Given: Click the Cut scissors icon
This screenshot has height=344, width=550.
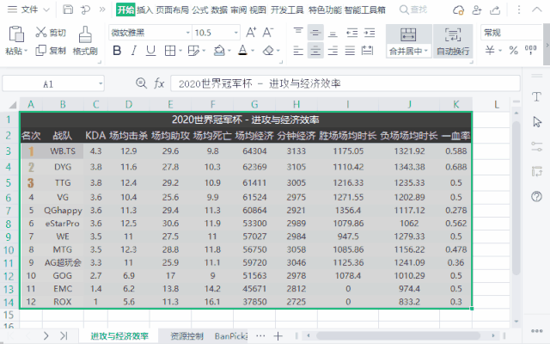Looking at the screenshot, I should point(41,32).
